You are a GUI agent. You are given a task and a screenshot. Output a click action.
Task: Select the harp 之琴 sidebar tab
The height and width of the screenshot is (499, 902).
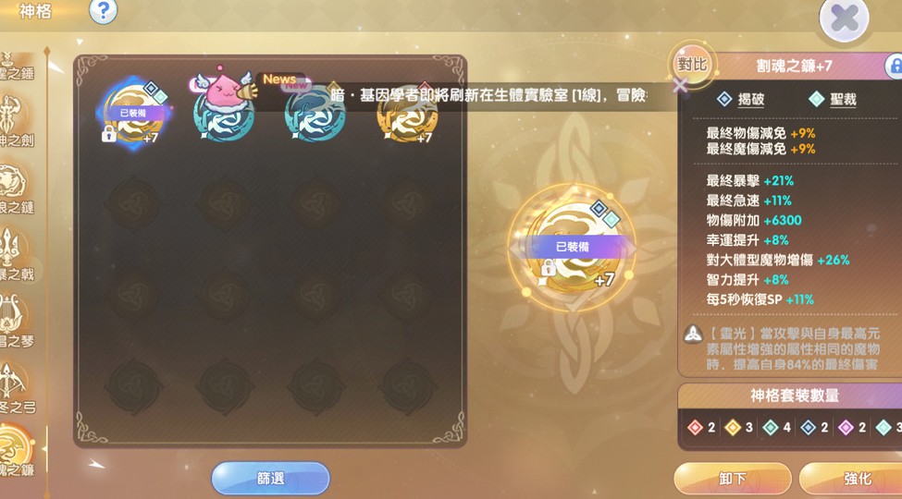pyautogui.click(x=16, y=322)
